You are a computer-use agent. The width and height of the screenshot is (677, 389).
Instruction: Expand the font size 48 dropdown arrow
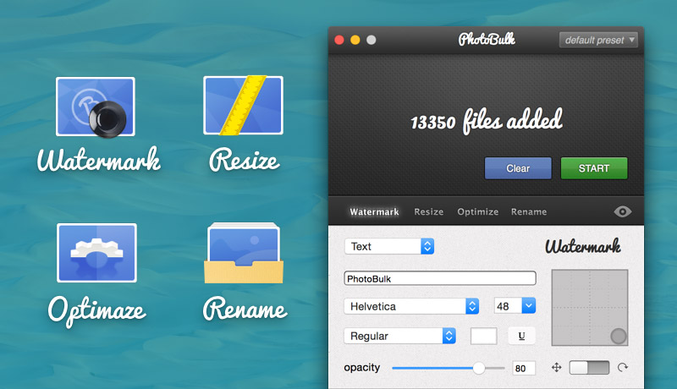click(528, 306)
